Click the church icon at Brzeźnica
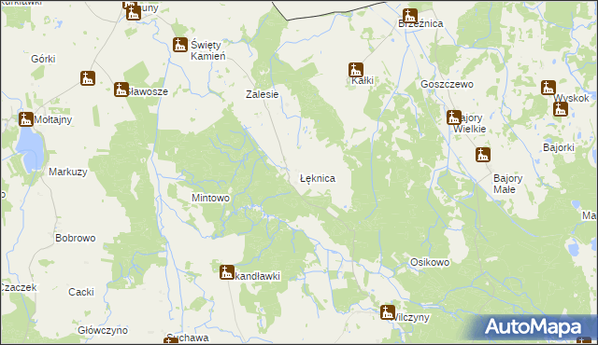598x345 pixels. 410,16
